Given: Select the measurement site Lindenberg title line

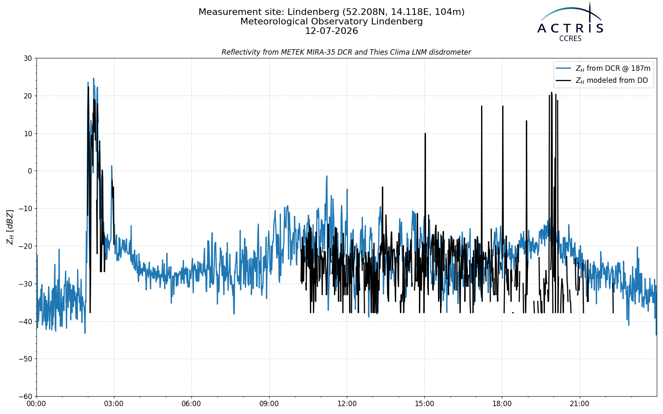Looking at the screenshot, I should click(331, 12).
